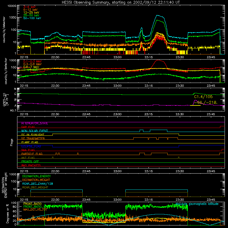The width and height of the screenshot is (228, 228).
Task: Select the SC_IN_SUNLIGHT flag label
Action: [x=33, y=135]
